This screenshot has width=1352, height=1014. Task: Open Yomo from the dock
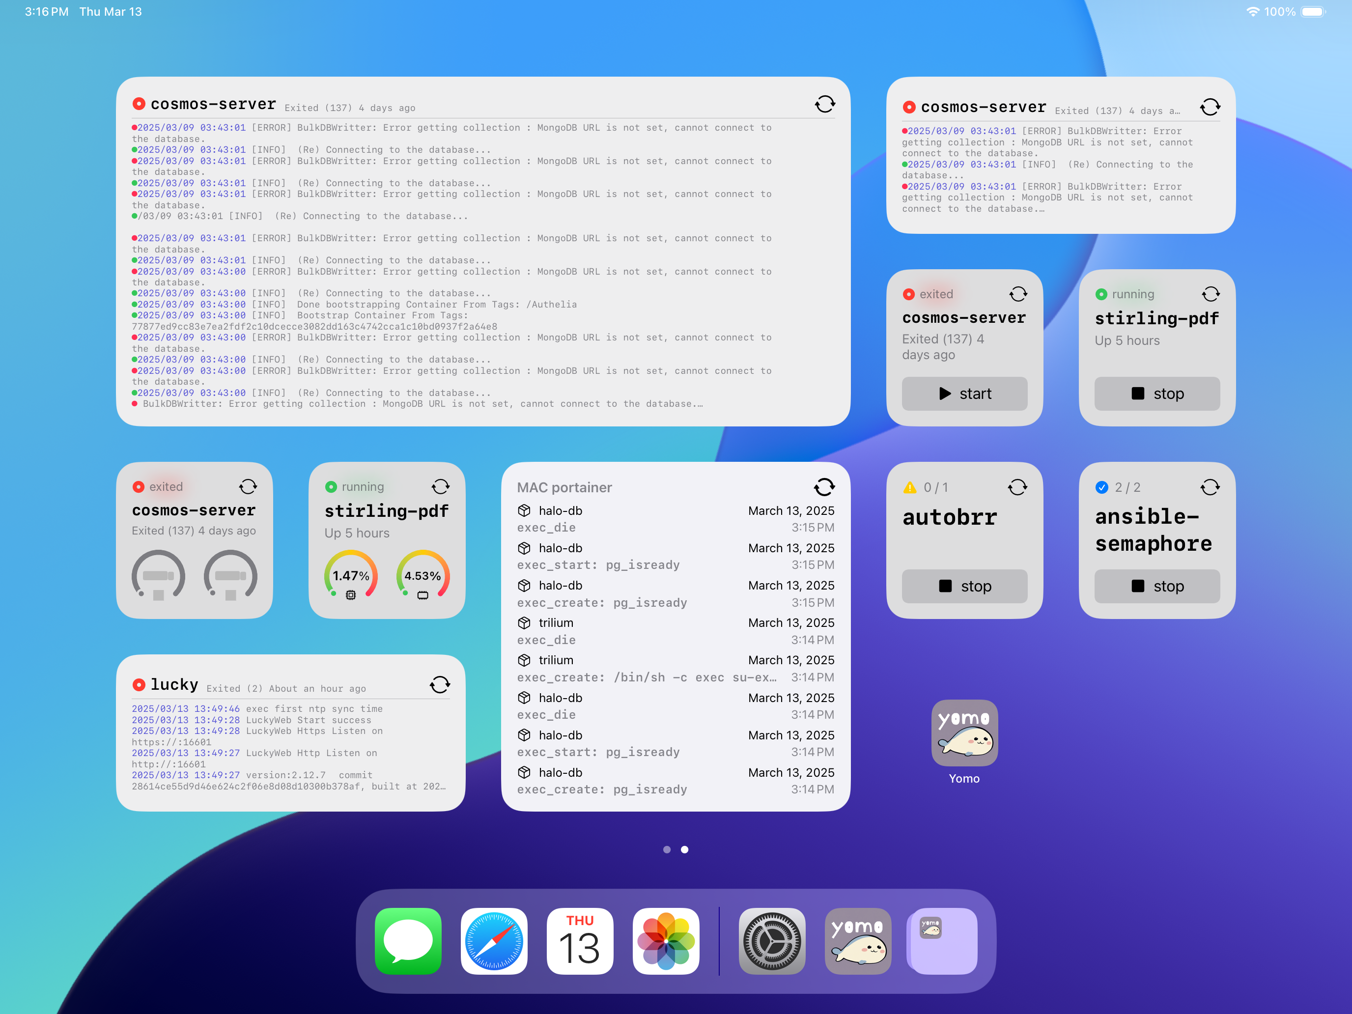(858, 941)
